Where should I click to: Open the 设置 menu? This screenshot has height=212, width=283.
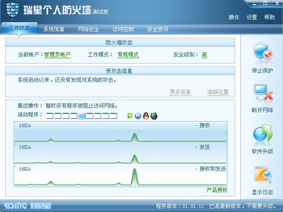click(x=252, y=17)
